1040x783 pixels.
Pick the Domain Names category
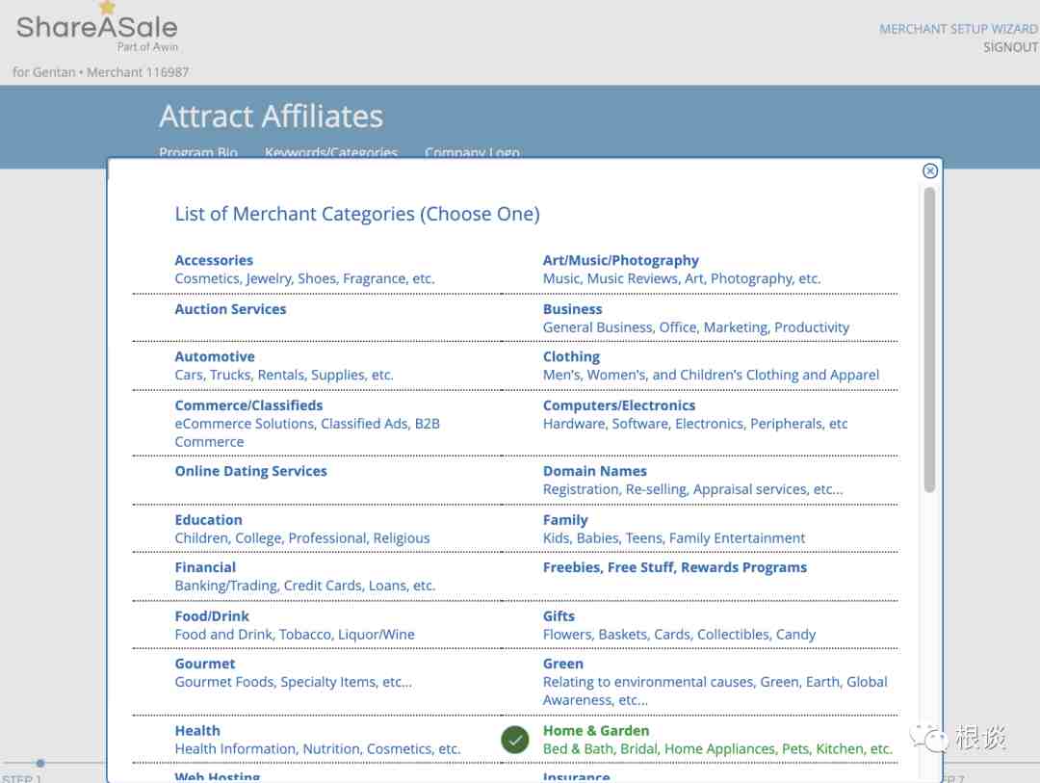(595, 471)
